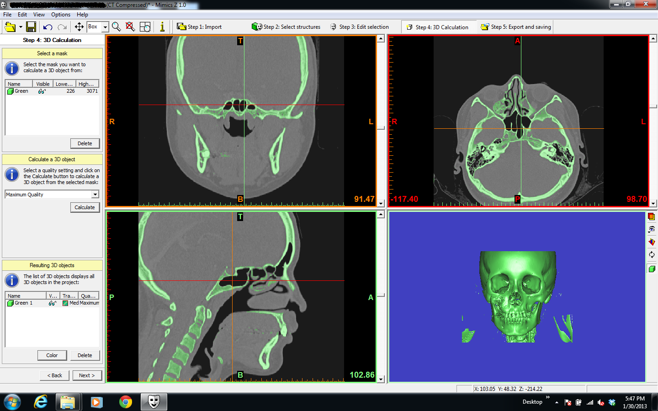Open the Windows Start button

point(12,402)
